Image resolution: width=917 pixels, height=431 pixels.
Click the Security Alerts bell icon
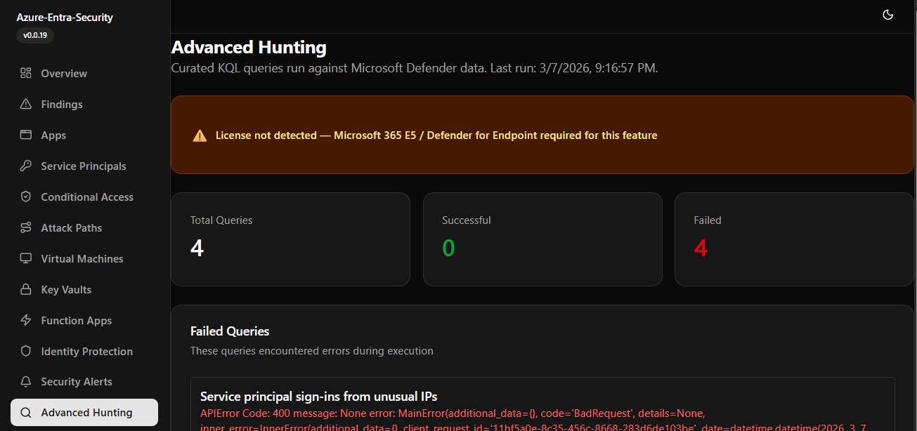(x=26, y=382)
